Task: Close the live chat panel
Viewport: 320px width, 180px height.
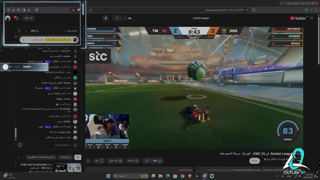Action: pos(19,31)
